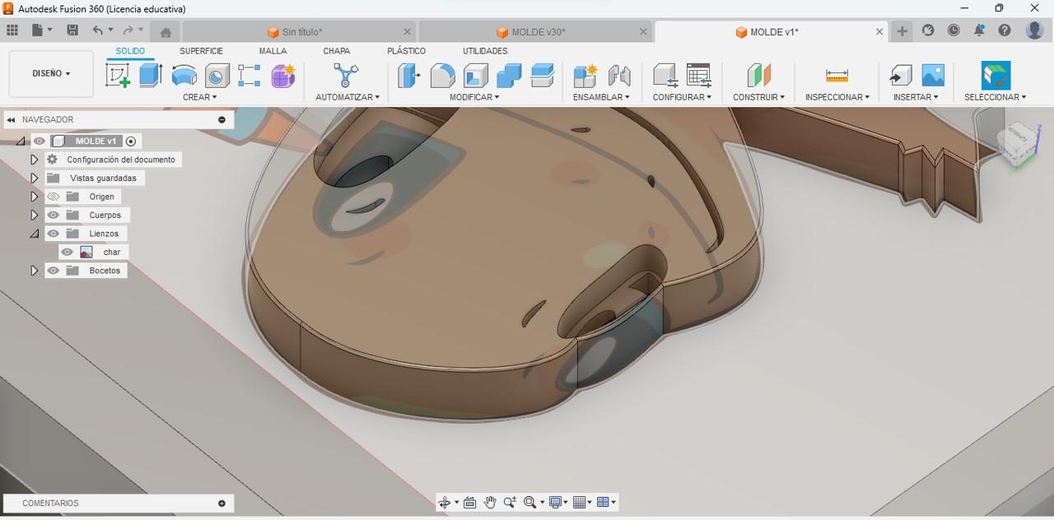1054x520 pixels.
Task: Click the Combine tool icon
Action: tap(509, 76)
